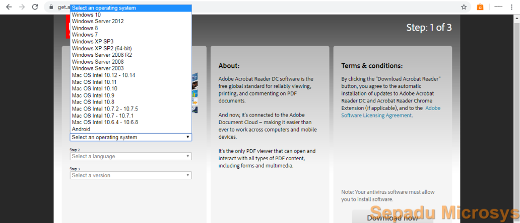Select Windows 8 in the dropdown list
This screenshot has width=520, height=223.
pos(131,28)
